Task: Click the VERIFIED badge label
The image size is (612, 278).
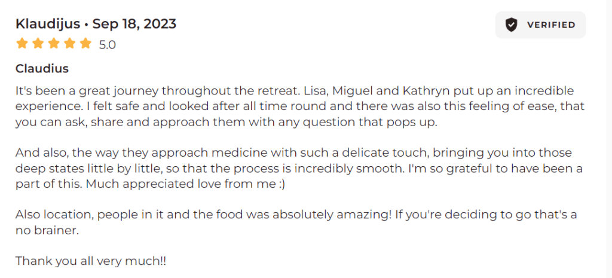Action: click(551, 25)
